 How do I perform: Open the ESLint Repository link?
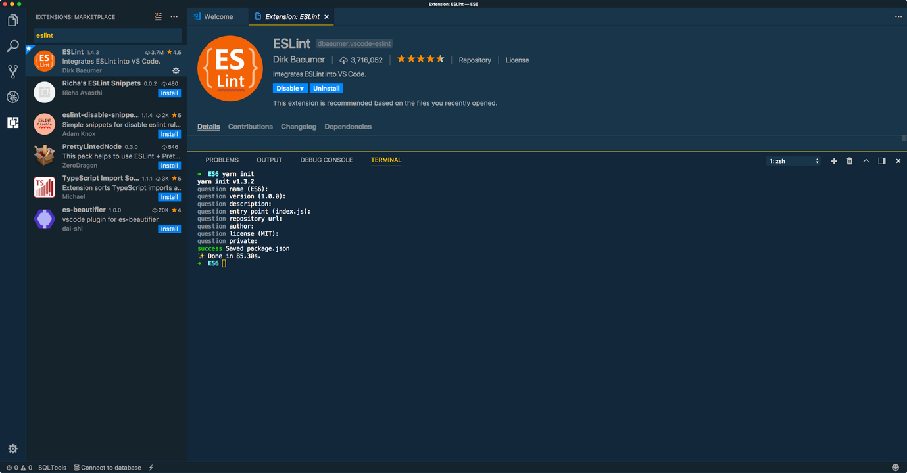(x=474, y=60)
